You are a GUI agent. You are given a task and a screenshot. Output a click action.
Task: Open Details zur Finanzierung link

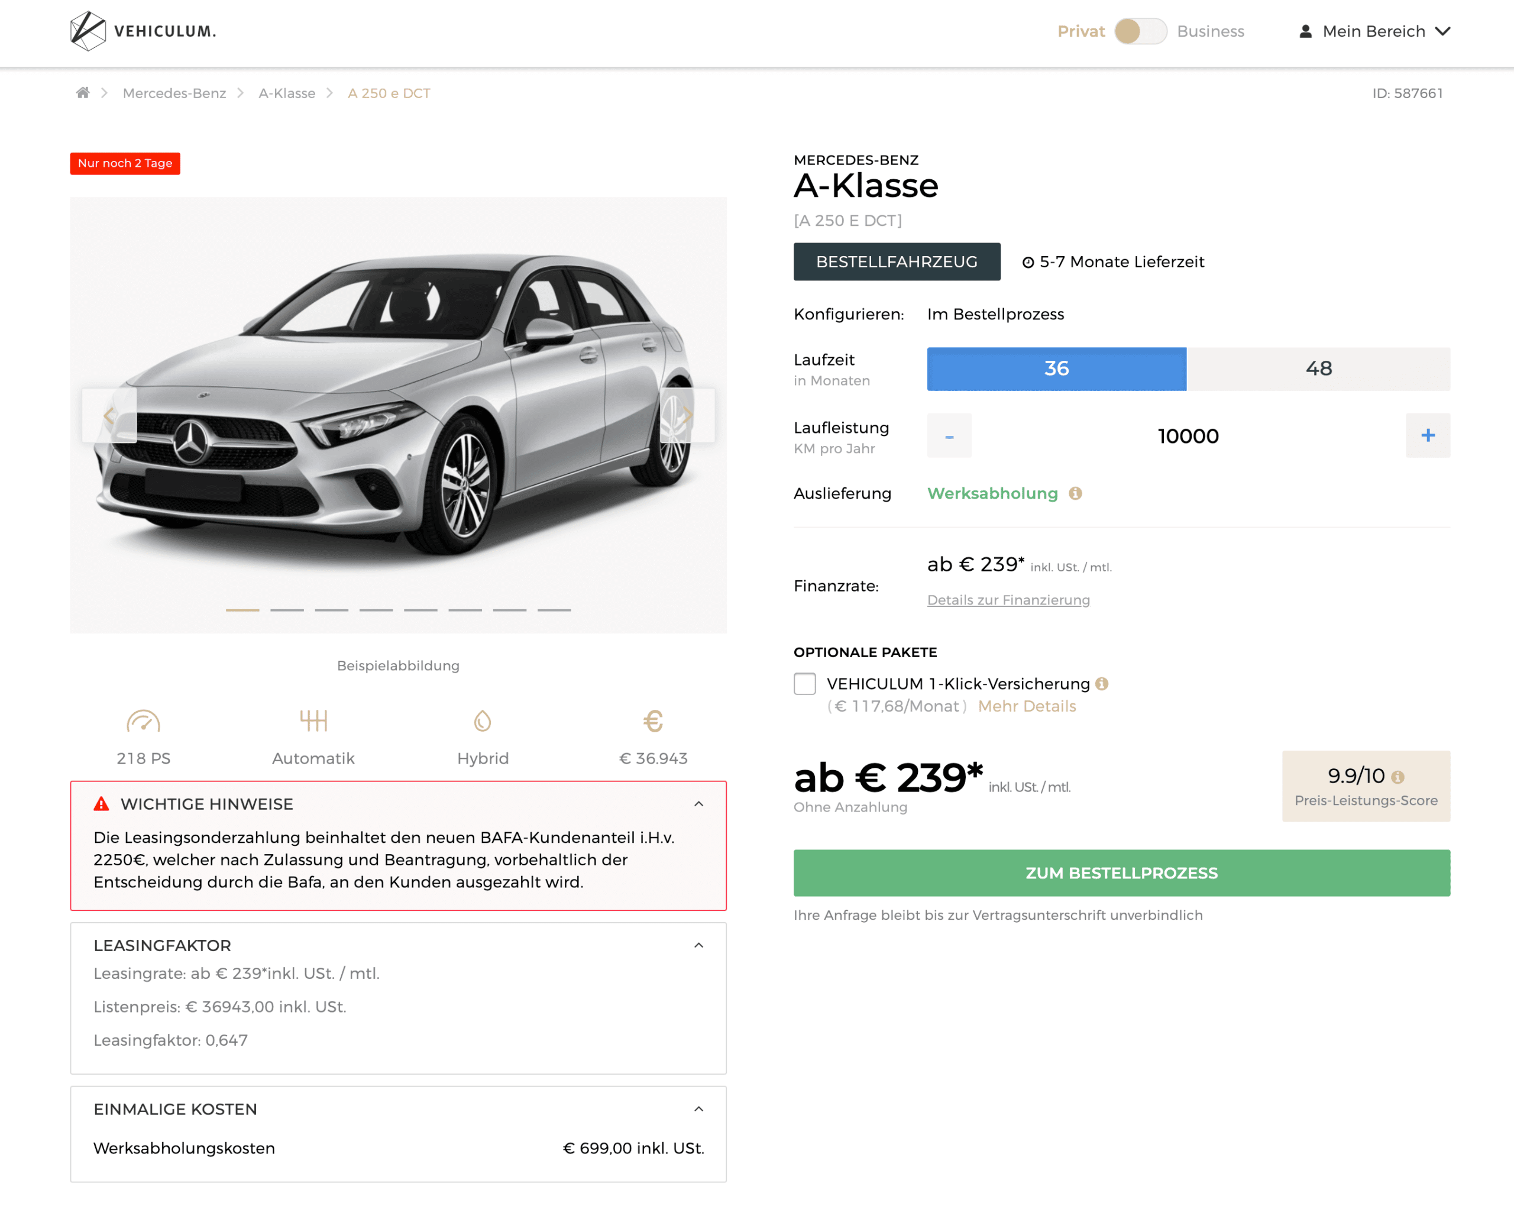pyautogui.click(x=1008, y=600)
